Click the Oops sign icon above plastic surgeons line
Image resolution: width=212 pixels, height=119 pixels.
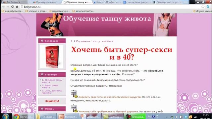coord(74,94)
